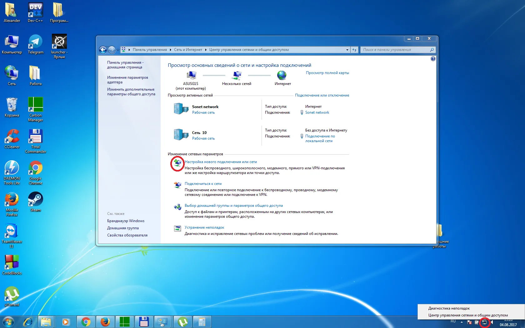Click the Сеть 10 network building icon
The height and width of the screenshot is (328, 525).
tap(181, 135)
